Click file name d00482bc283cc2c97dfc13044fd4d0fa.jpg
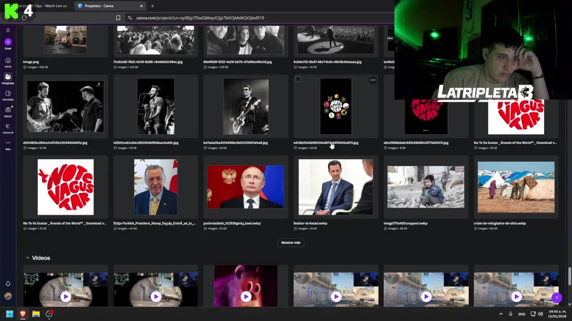This screenshot has width=572, height=321. (x=55, y=143)
